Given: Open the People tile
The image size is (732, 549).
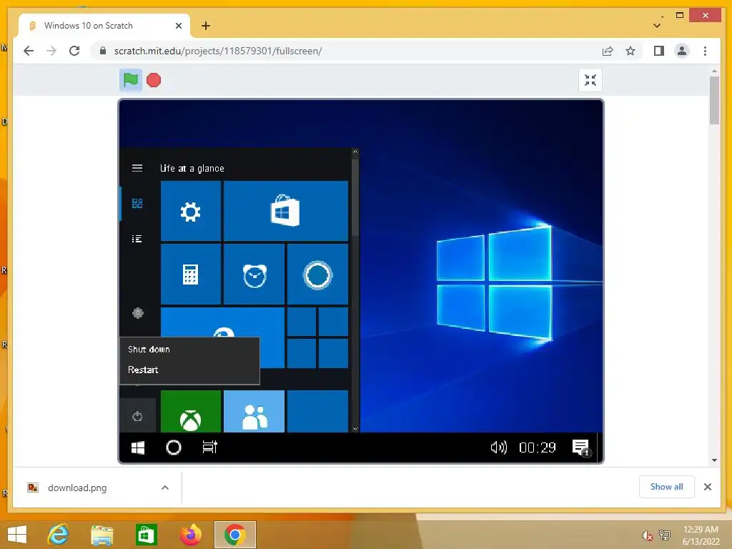Looking at the screenshot, I should tap(254, 411).
